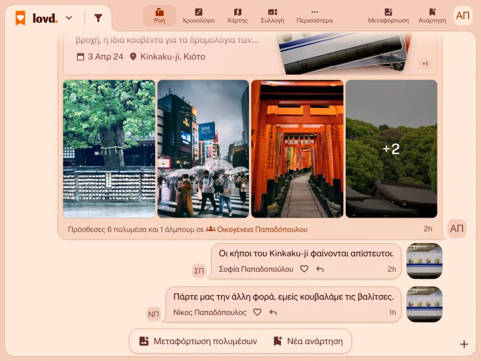
Task: Open the ΑΠ profile avatar in header
Action: coord(463,16)
